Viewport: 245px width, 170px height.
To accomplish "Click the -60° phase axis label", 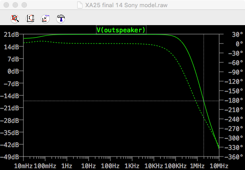I will coord(236,63).
